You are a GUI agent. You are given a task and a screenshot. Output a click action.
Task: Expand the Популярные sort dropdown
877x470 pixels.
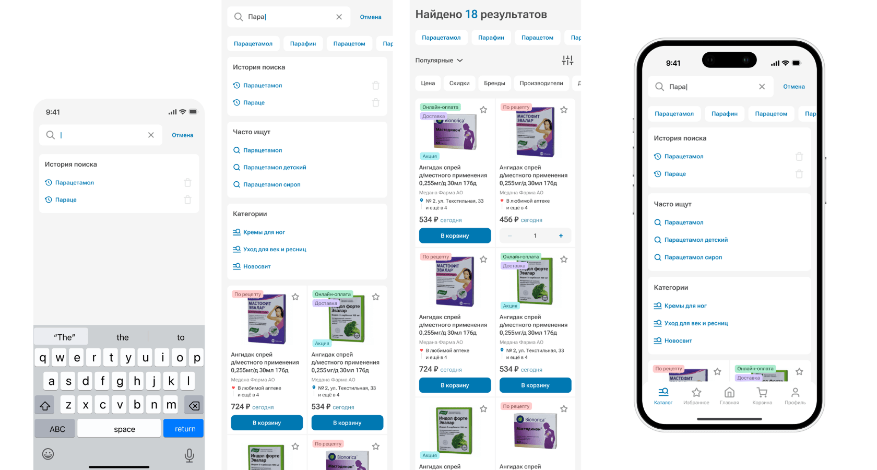(x=439, y=61)
